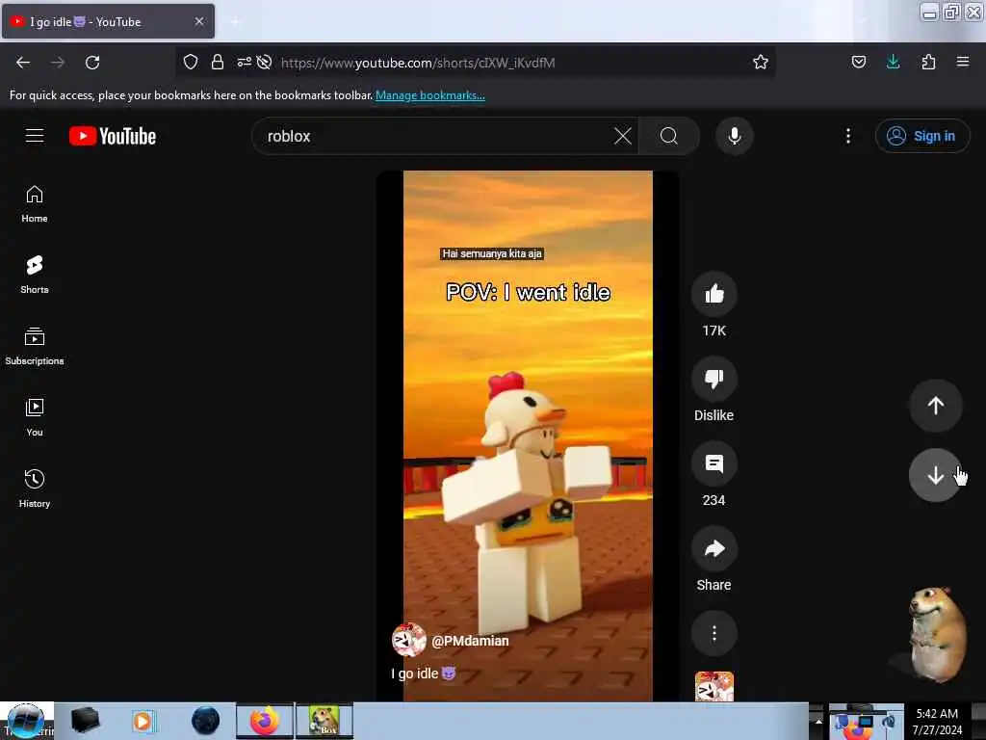
Task: Clear the roblox search text
Action: 623,136
